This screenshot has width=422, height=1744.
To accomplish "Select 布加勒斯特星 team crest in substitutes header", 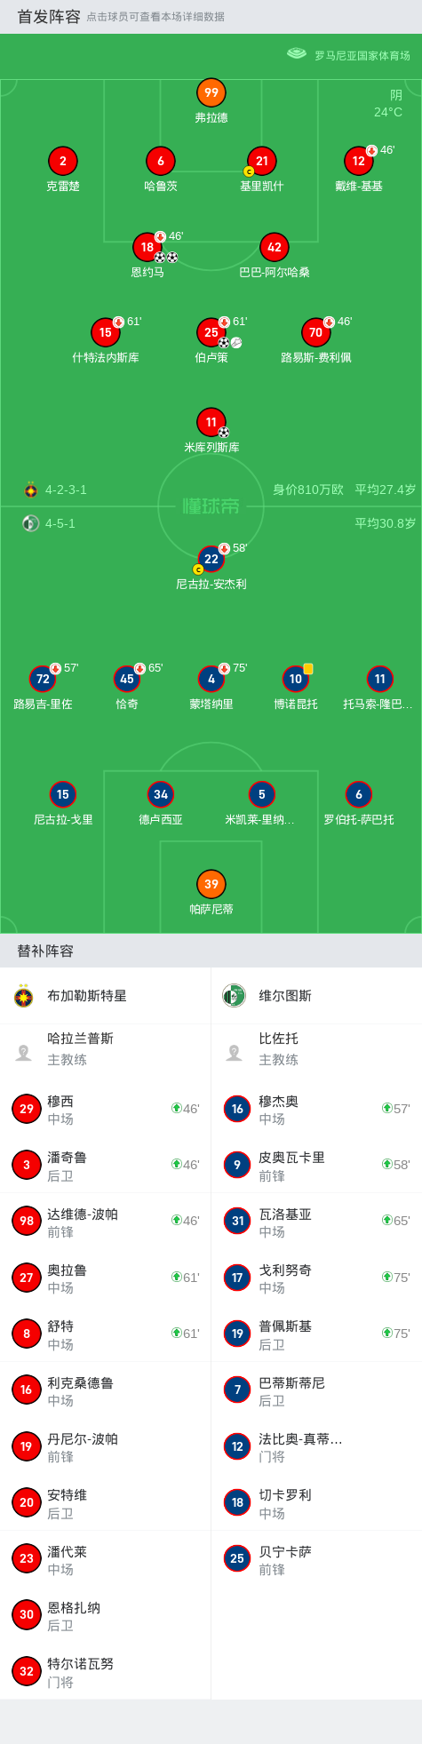I will 24,996.
